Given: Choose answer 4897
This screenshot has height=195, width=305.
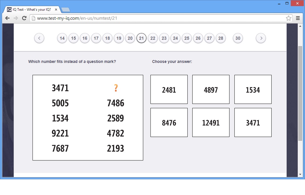Looking at the screenshot, I should pyautogui.click(x=211, y=89).
